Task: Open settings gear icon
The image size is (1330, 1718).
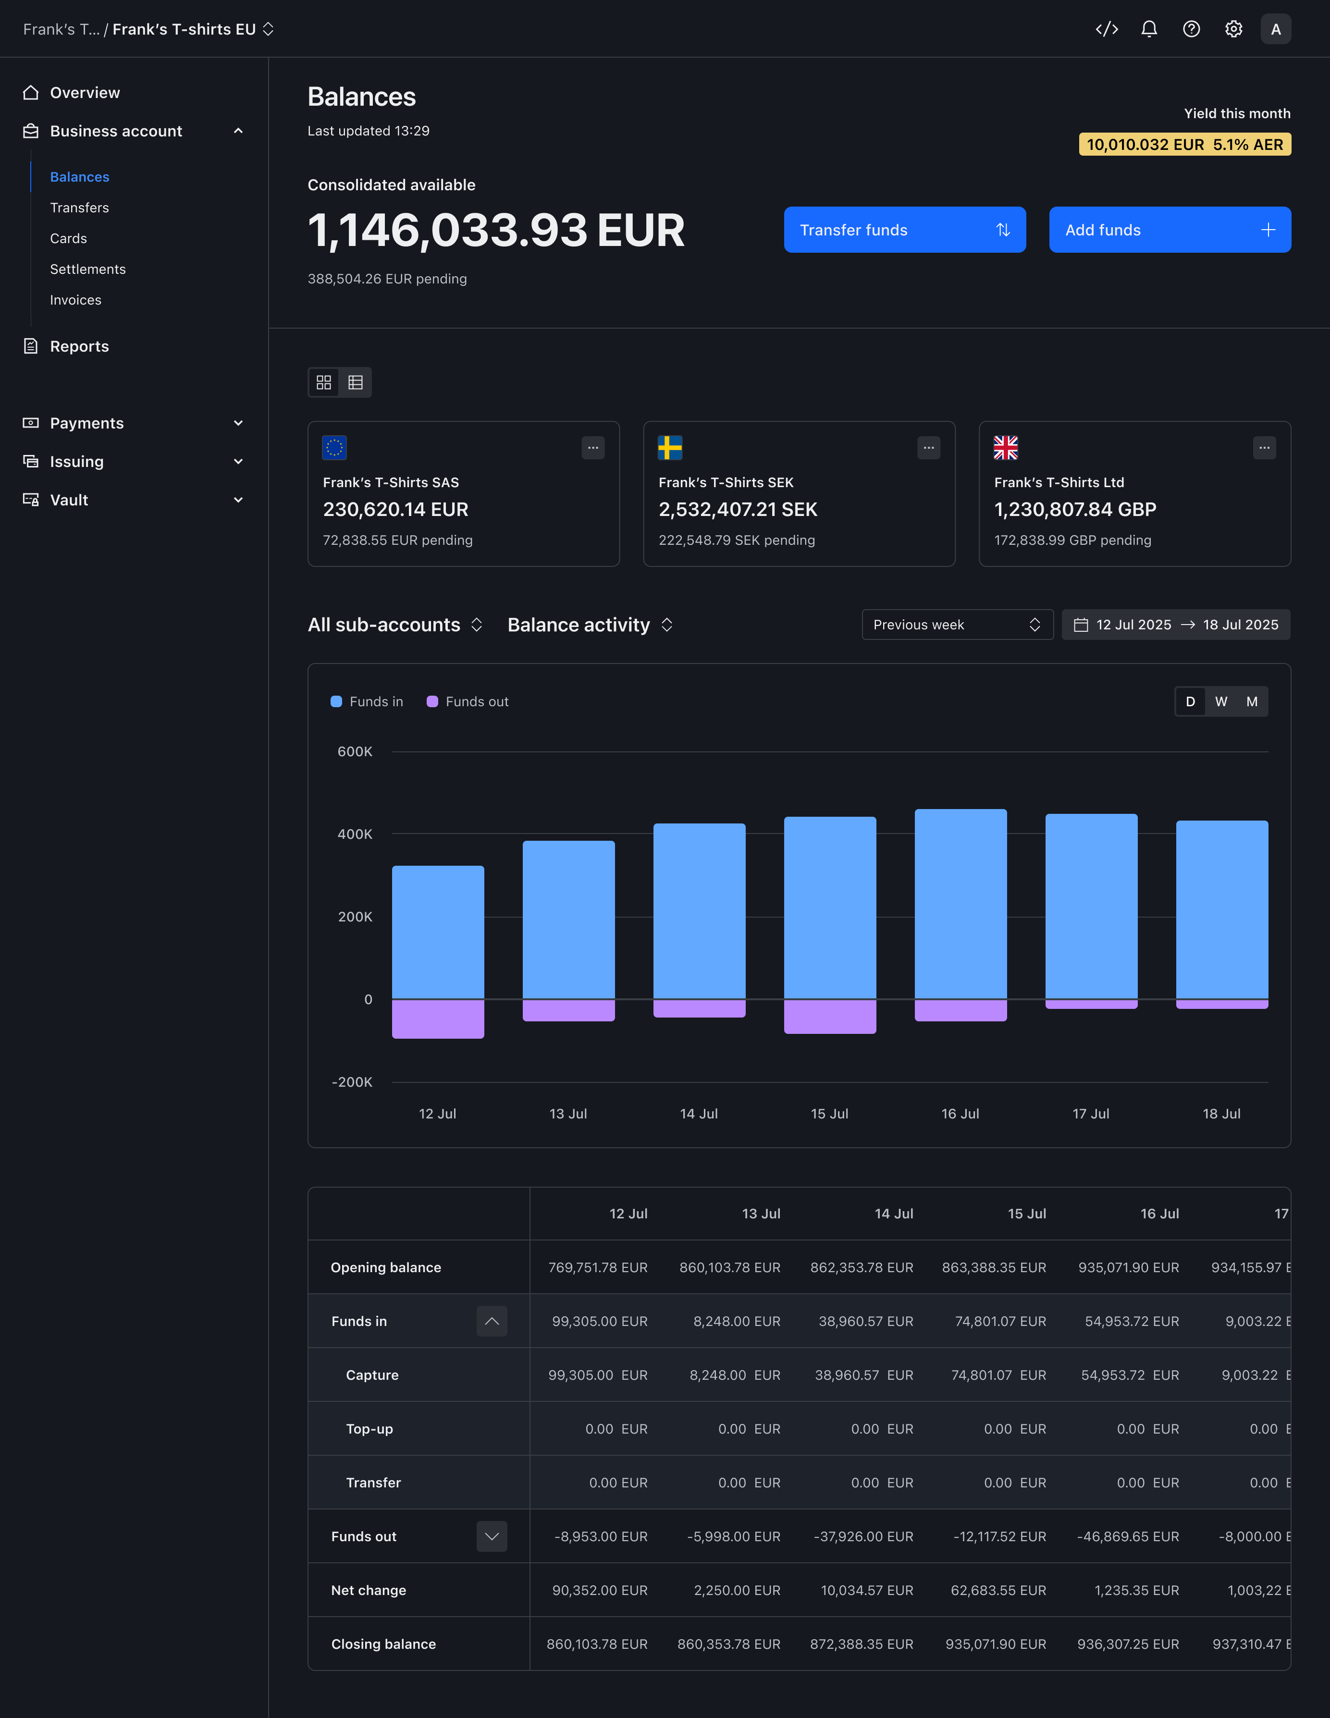Action: (1233, 29)
